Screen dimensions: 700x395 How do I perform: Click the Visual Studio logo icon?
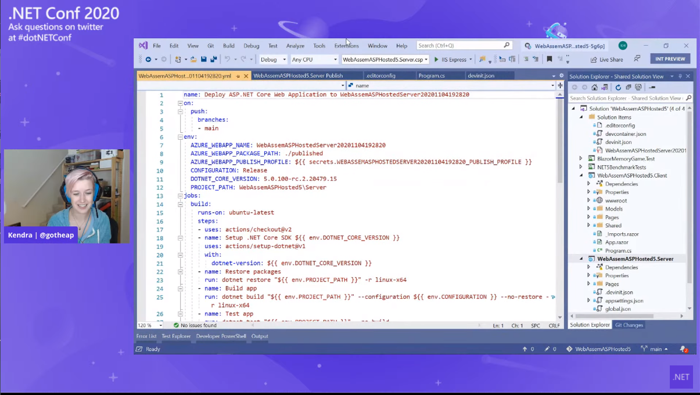click(143, 45)
